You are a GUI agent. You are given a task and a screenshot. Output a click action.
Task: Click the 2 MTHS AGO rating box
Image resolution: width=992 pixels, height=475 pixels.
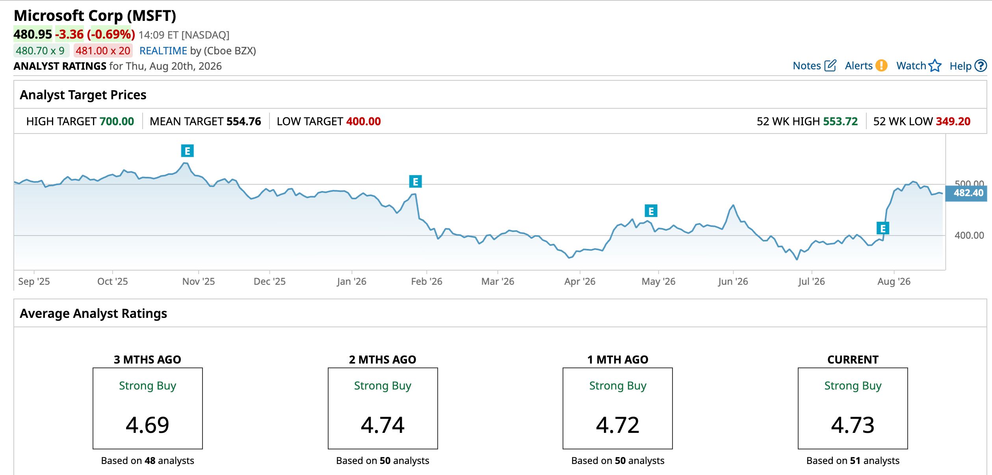pos(383,408)
